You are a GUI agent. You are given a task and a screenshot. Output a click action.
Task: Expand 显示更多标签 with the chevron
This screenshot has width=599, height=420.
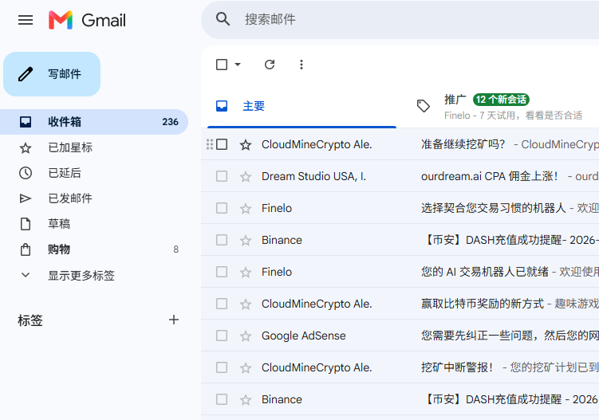click(26, 275)
